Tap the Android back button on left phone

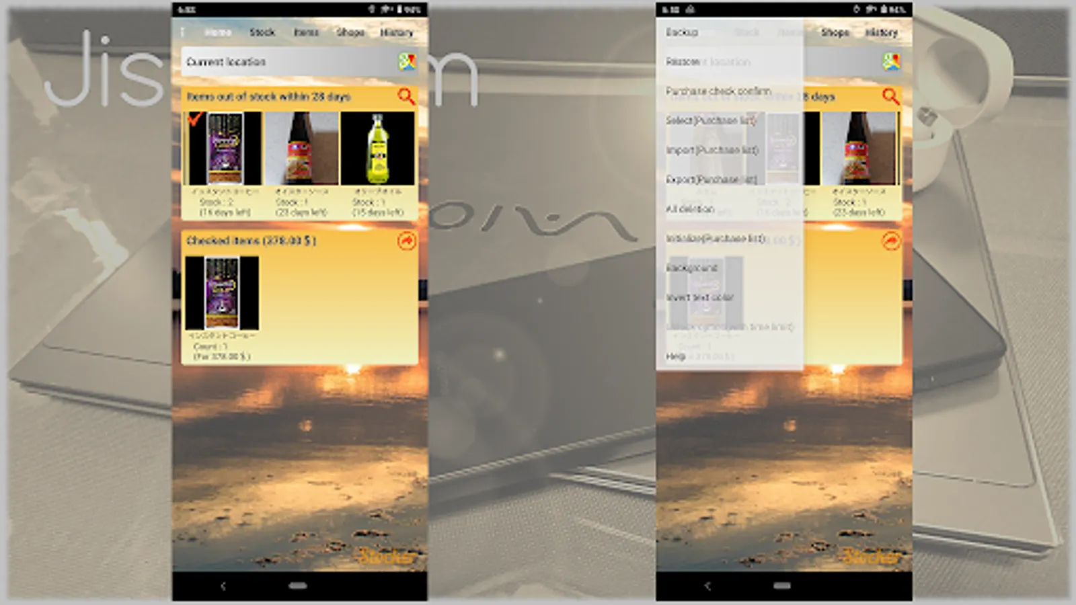point(223,586)
